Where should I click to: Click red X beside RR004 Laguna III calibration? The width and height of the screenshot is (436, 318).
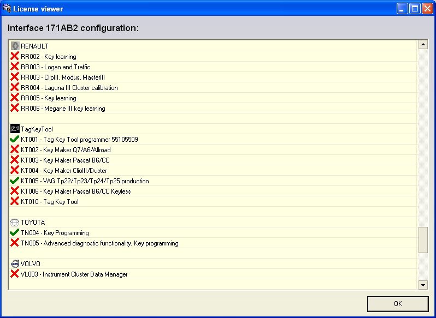[x=15, y=88]
